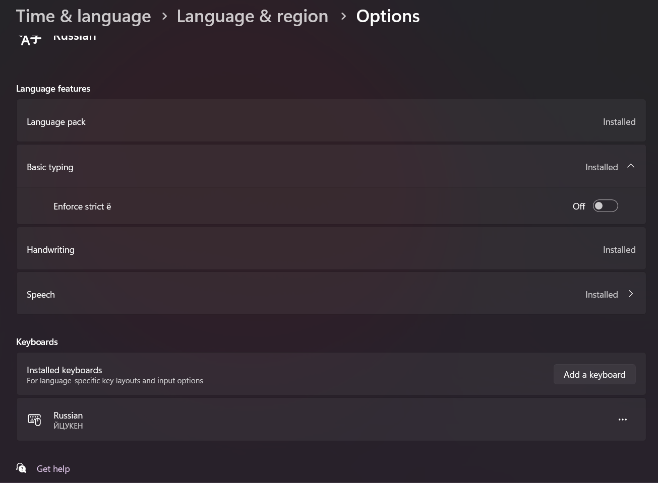
Task: Click the Basic typing row label
Action: tap(50, 167)
